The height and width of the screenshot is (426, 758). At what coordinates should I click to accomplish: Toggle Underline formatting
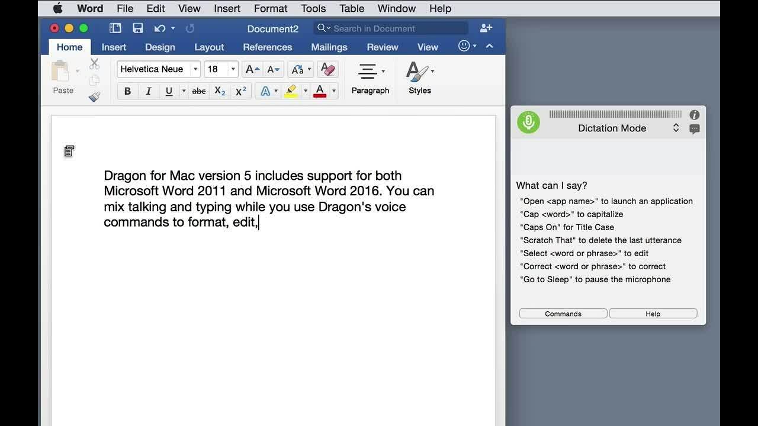[169, 91]
